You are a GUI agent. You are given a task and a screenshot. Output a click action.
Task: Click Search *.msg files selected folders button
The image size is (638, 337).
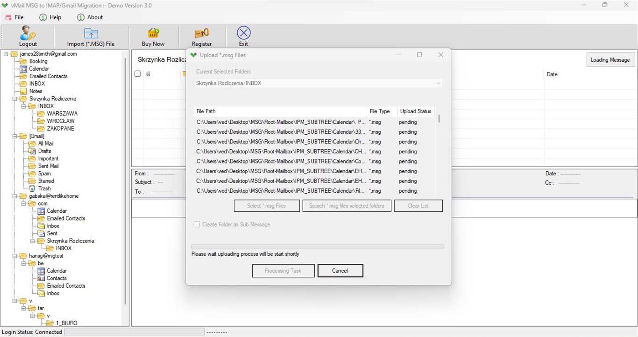click(347, 206)
